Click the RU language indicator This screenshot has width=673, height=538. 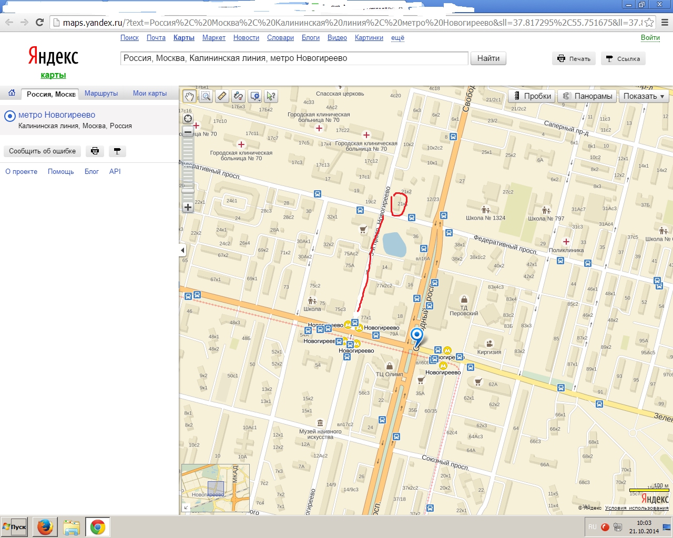click(592, 527)
